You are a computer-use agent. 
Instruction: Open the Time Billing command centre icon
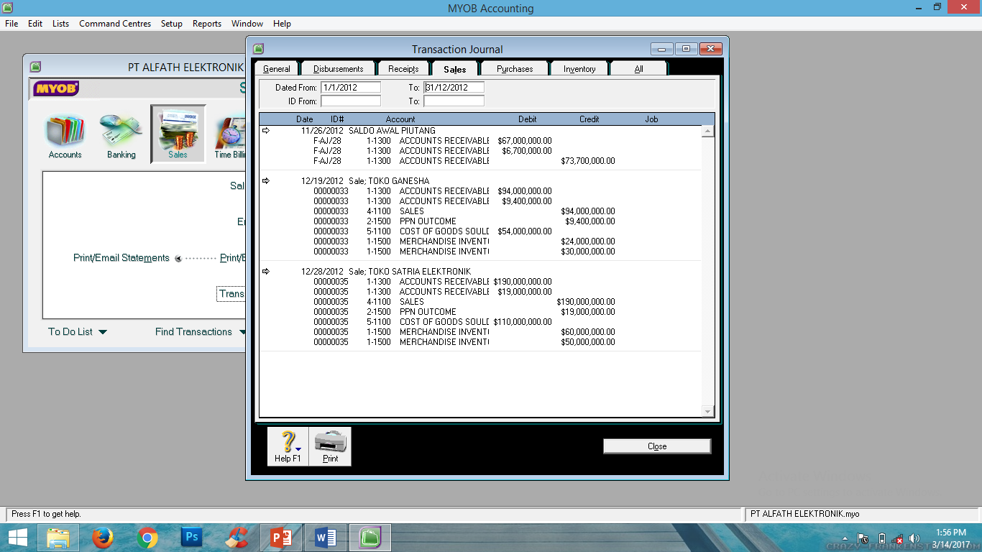(x=229, y=134)
